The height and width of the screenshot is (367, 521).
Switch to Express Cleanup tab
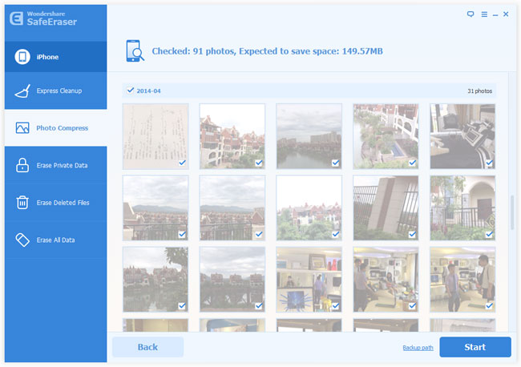59,91
